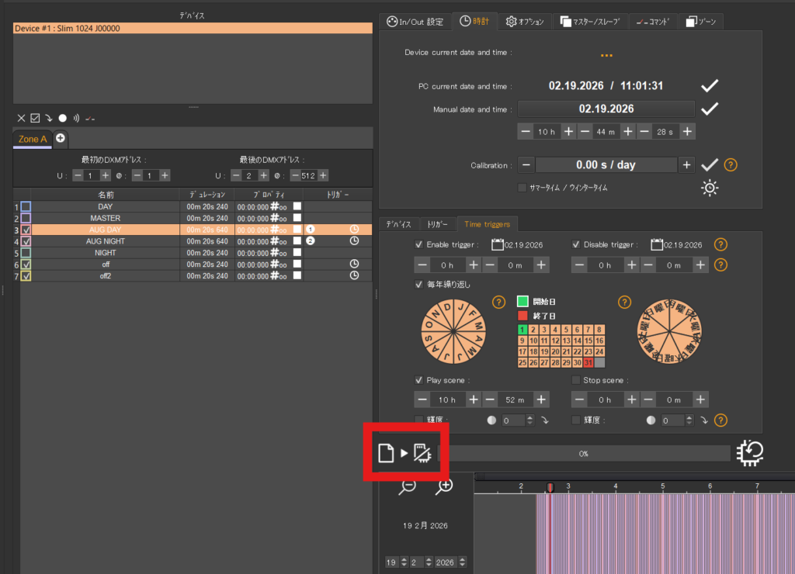Click the sun daylight-saving icon
The width and height of the screenshot is (795, 574).
coord(710,188)
